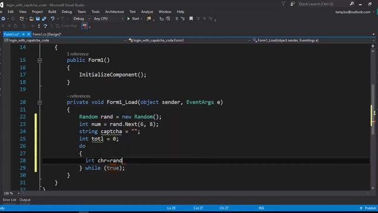Switch to the Form1.cs [Design] tab
Viewport: 378px width, 213px height.
point(47,34)
